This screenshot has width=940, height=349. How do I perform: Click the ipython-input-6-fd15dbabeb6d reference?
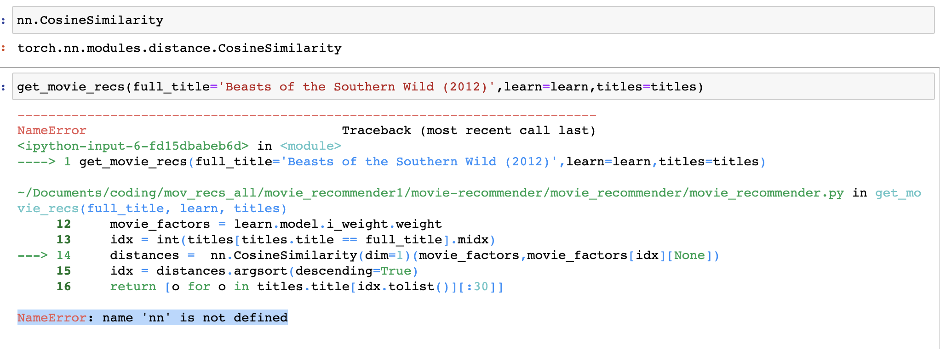click(x=133, y=146)
